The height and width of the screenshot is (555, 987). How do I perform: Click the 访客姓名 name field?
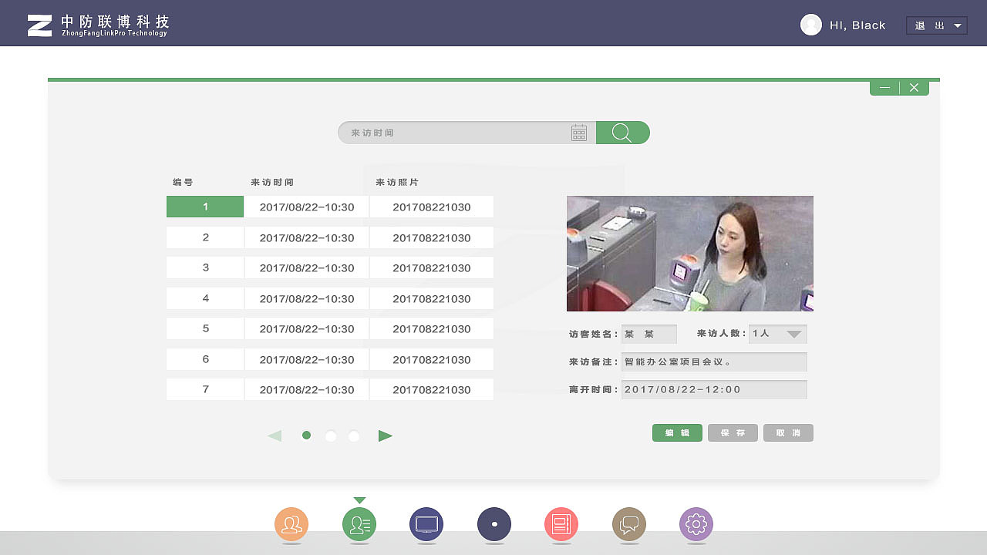click(649, 334)
